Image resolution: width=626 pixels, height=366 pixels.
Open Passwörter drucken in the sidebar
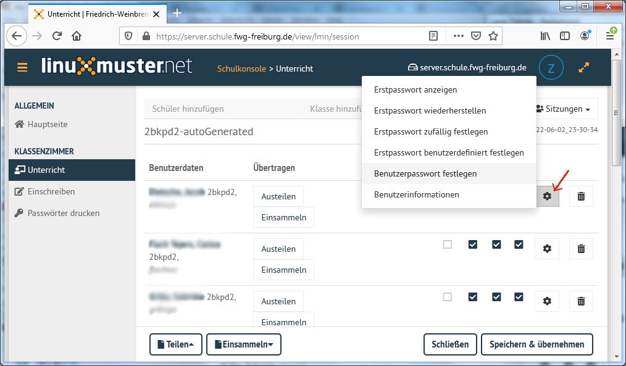63,213
